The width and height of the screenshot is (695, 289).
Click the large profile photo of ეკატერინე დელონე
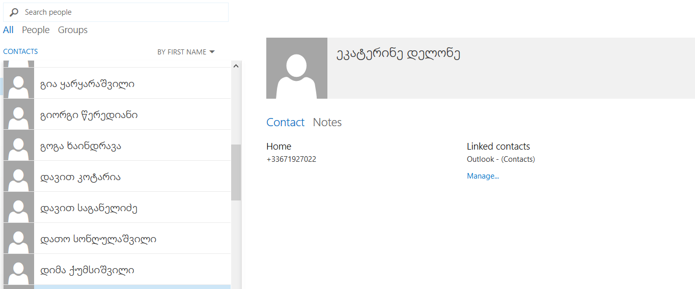(296, 68)
